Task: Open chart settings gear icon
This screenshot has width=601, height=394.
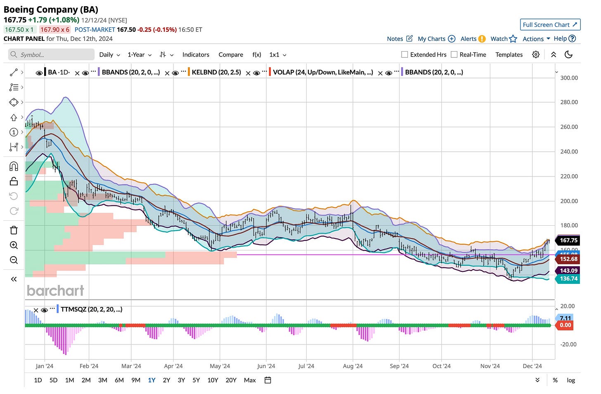Action: (536, 54)
